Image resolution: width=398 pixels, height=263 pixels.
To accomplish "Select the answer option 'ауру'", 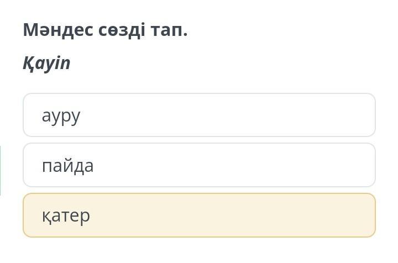I will click(x=199, y=115).
